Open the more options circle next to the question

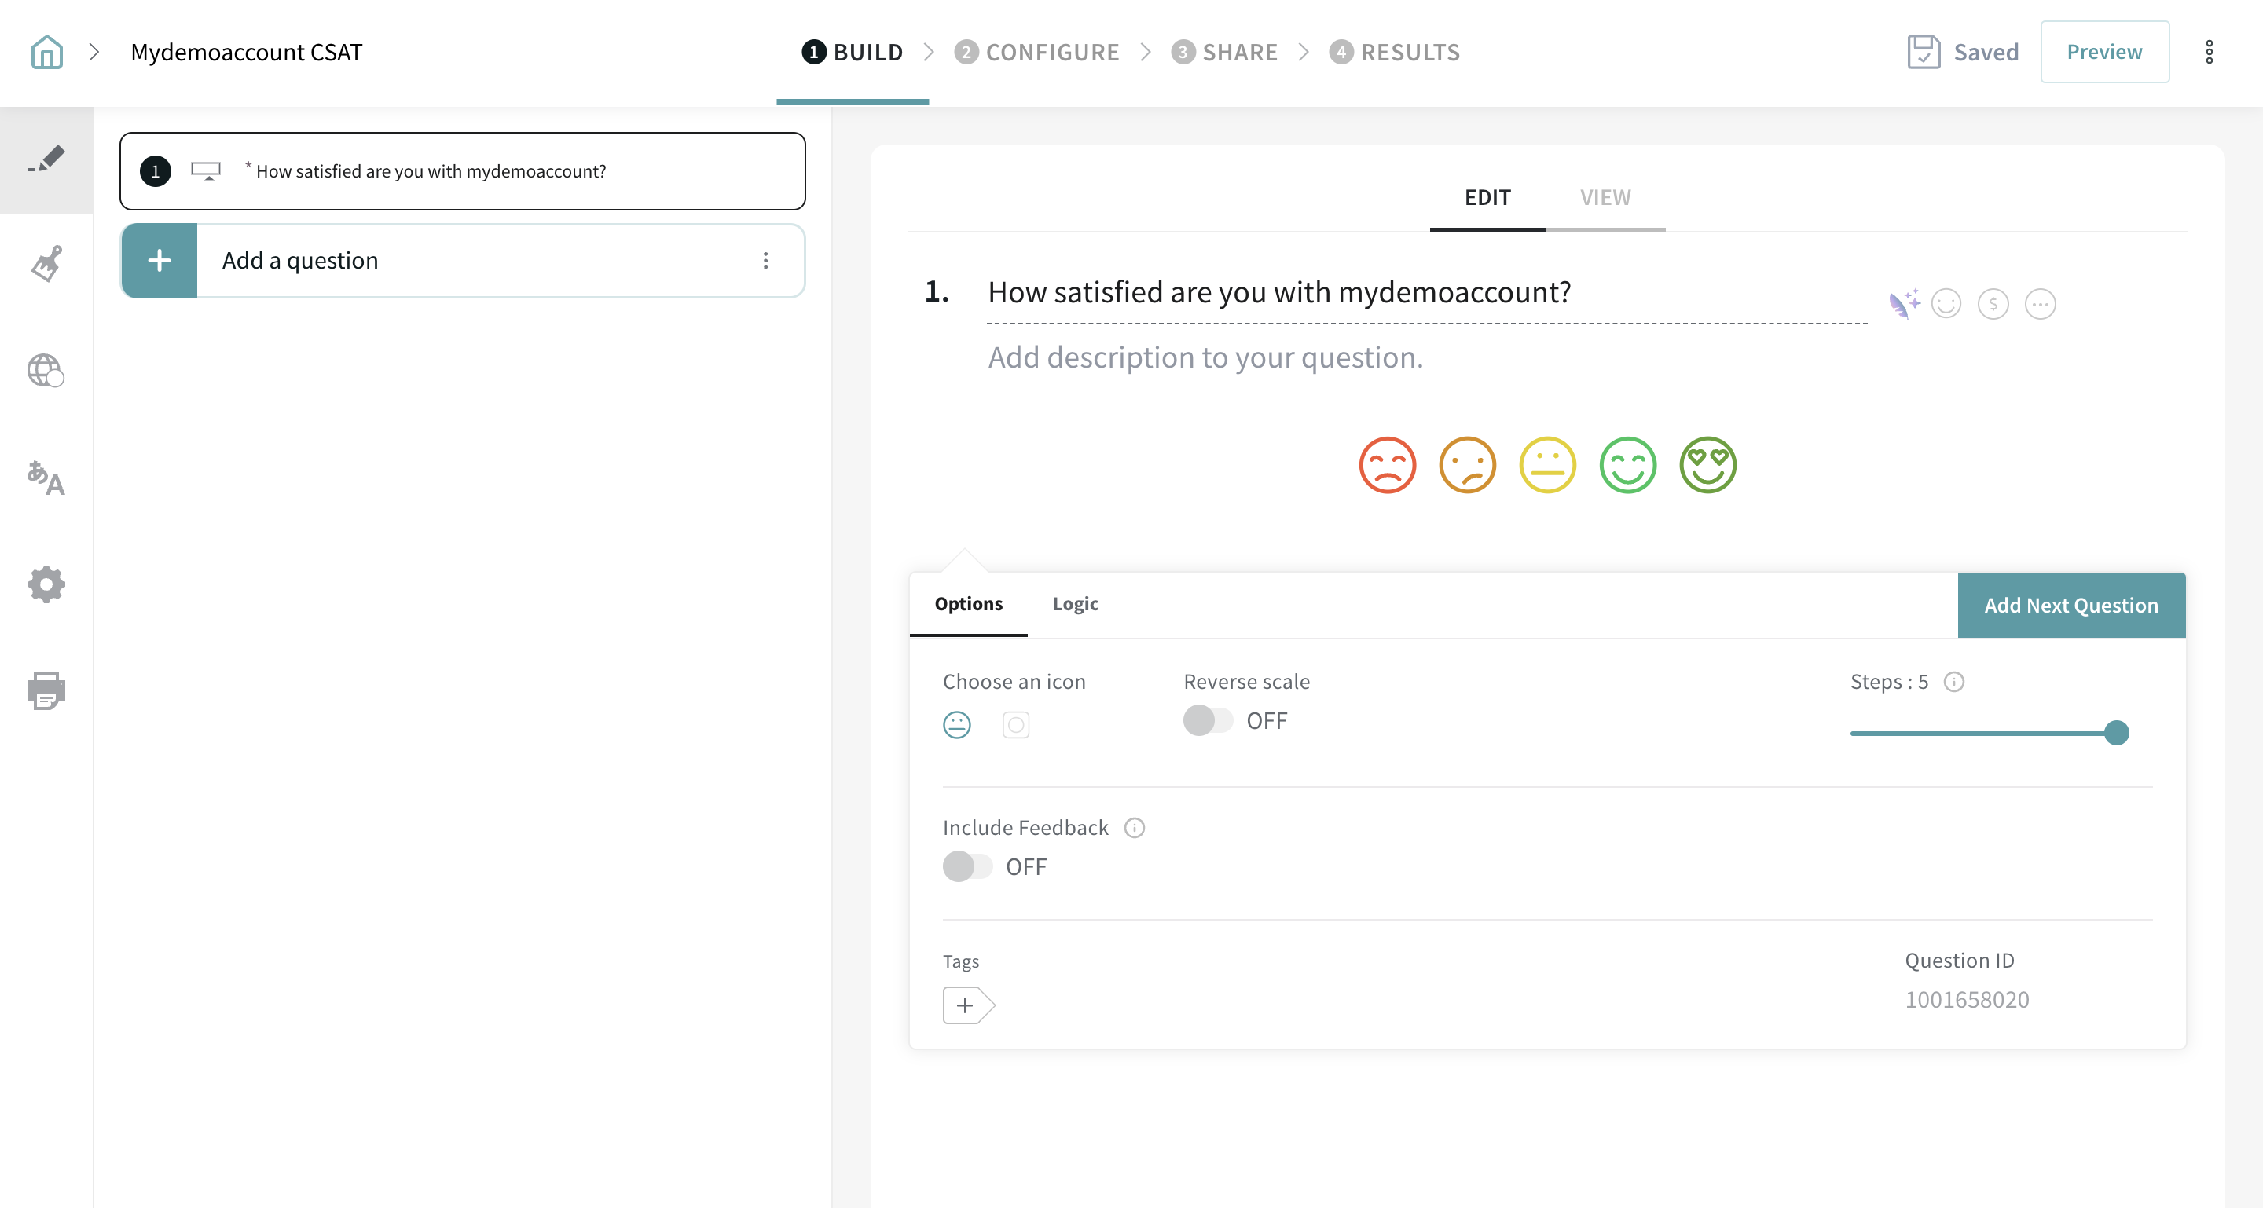2040,304
